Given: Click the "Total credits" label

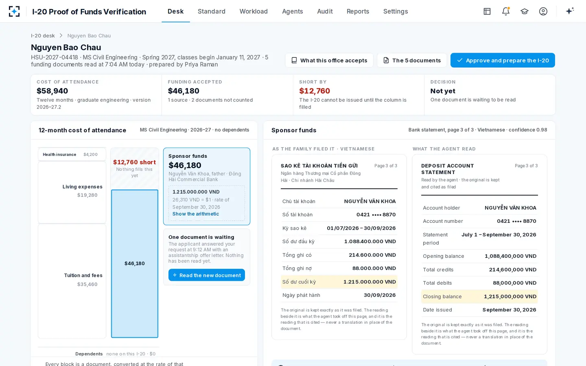Looking at the screenshot, I should (438, 270).
